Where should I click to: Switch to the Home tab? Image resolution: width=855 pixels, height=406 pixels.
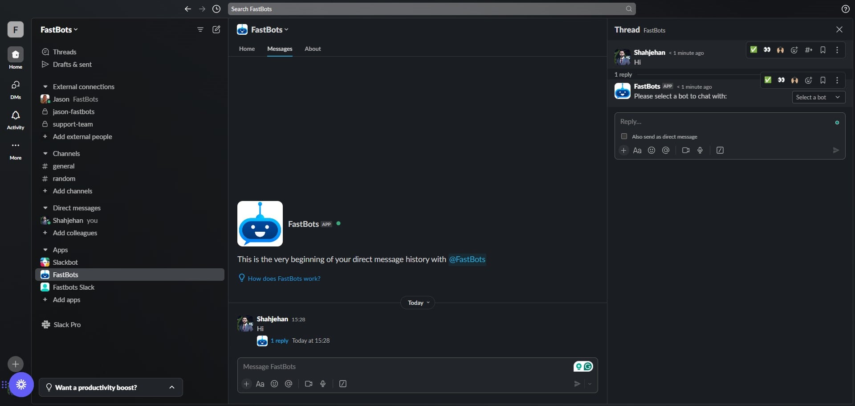pyautogui.click(x=247, y=49)
